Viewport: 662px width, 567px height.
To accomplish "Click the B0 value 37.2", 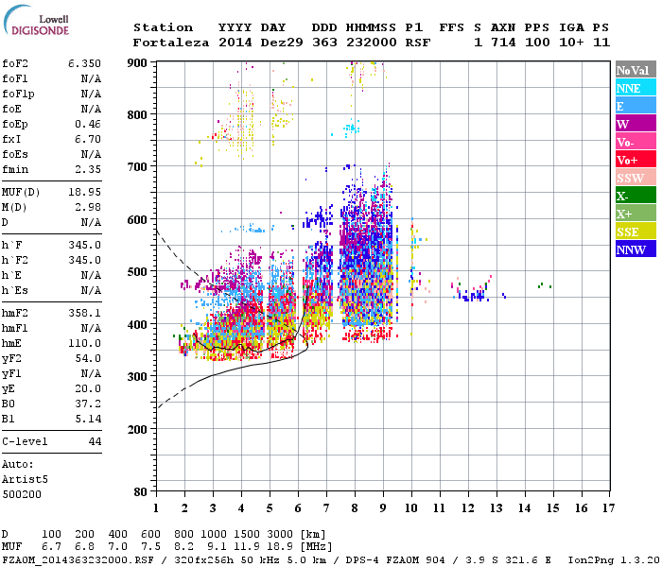I will (x=88, y=404).
